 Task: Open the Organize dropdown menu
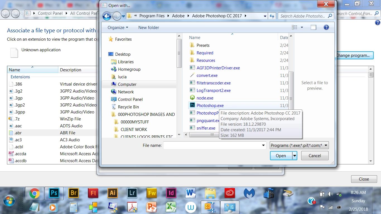click(118, 28)
